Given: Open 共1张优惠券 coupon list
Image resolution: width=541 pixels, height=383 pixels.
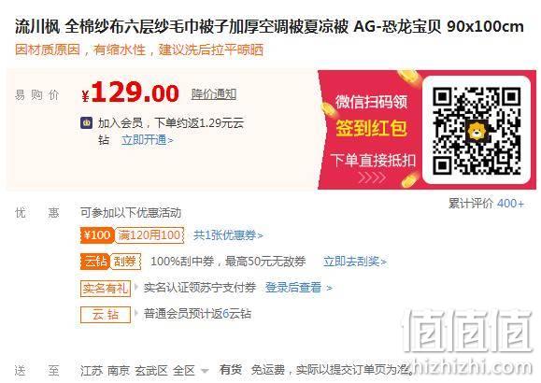Looking at the screenshot, I should pyautogui.click(x=228, y=235).
